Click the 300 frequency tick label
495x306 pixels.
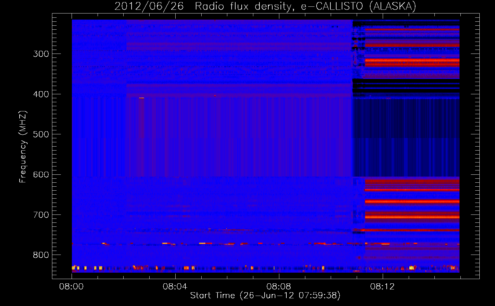point(41,54)
